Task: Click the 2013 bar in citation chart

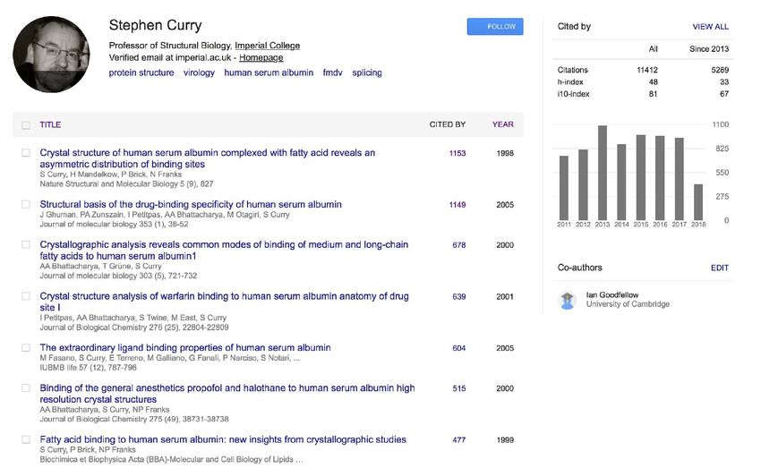Action: (x=603, y=173)
